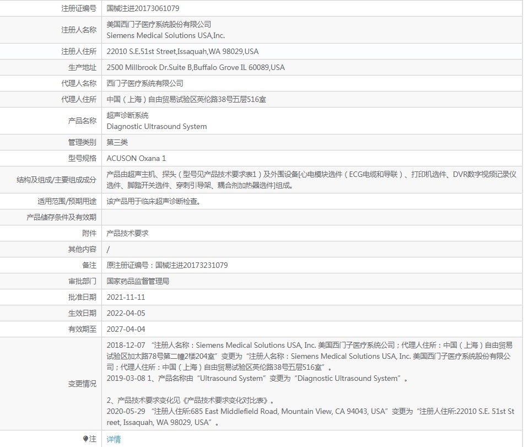The height and width of the screenshot is (447, 524).
Task: Click the 产品名称 label
Action: [82, 121]
